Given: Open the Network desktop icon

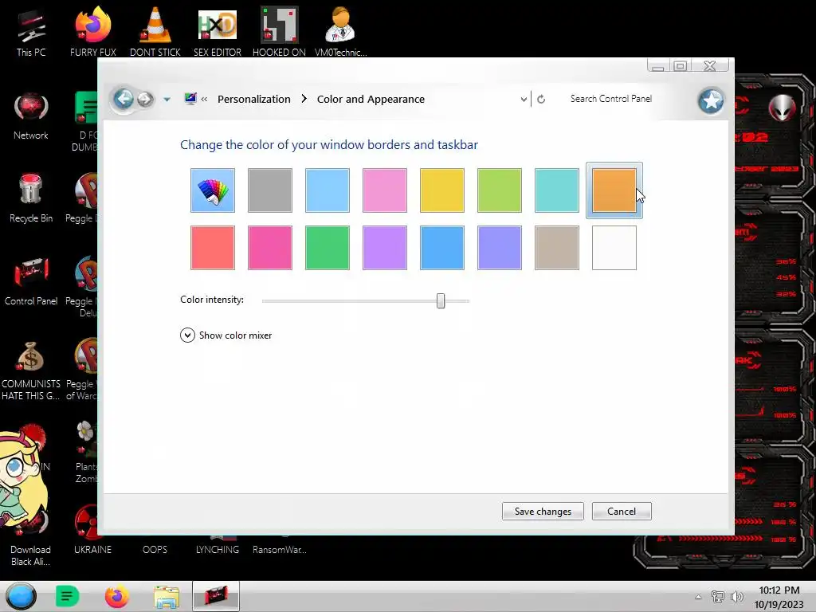Looking at the screenshot, I should 31,116.
